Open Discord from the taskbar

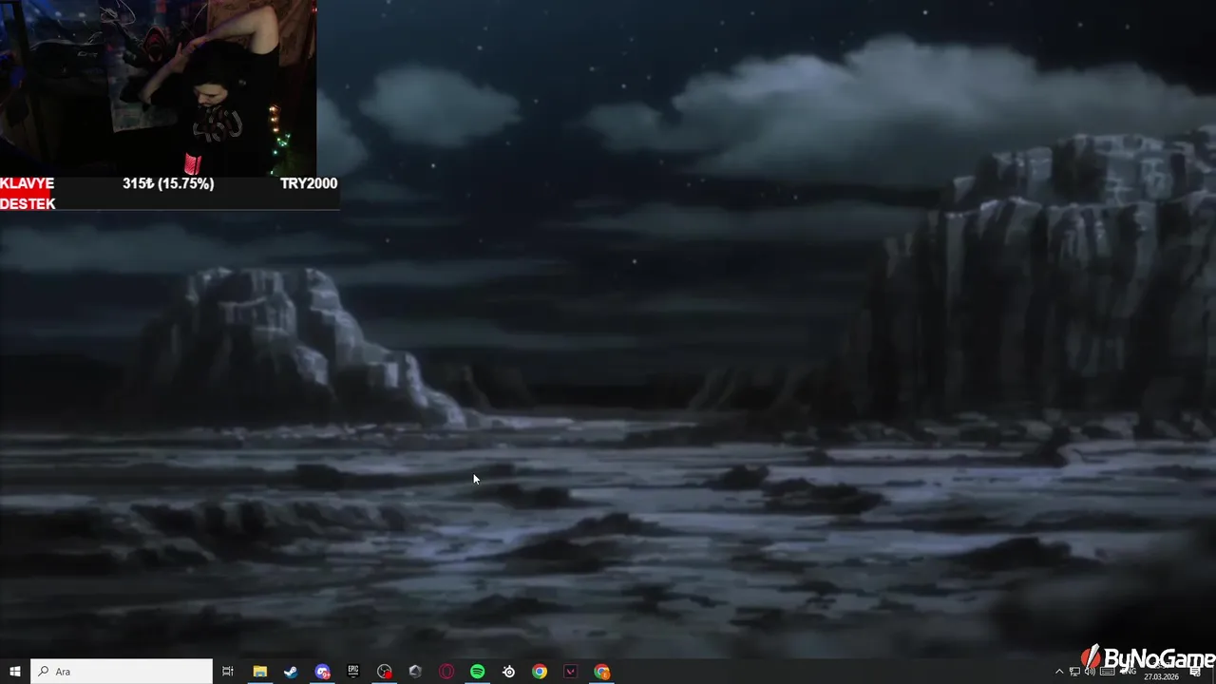[322, 672]
